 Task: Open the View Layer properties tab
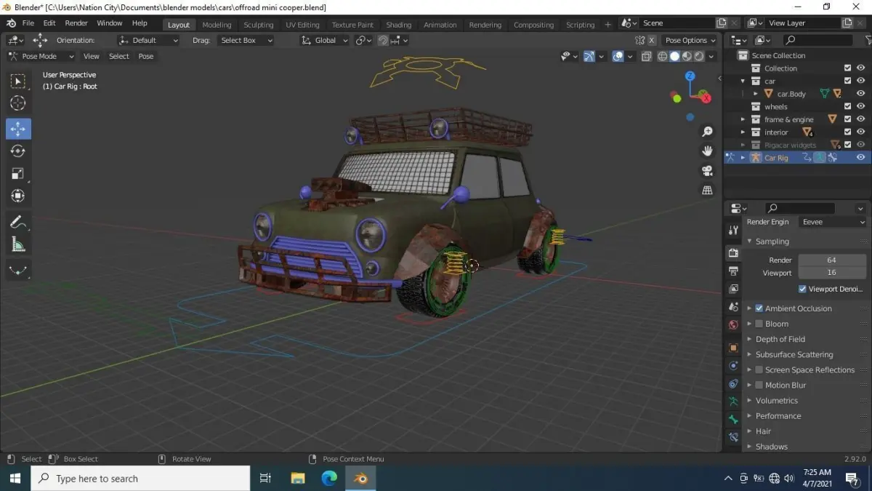[733, 289]
